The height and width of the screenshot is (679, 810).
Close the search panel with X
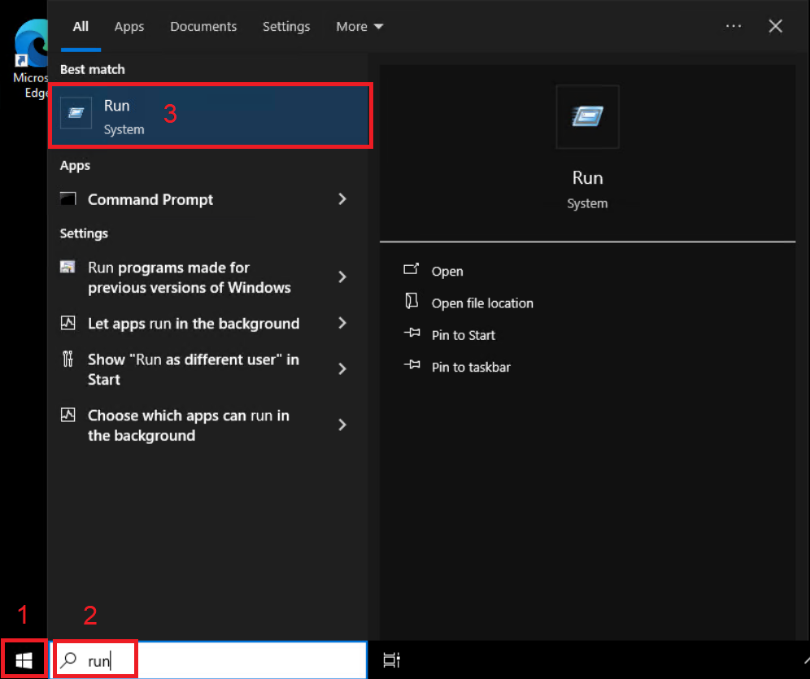[x=775, y=26]
